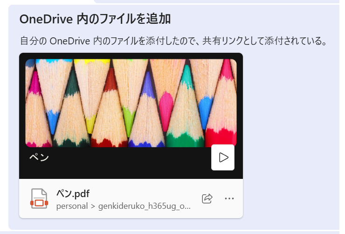This screenshot has width=345, height=234.
Task: Click the lime green pencil tip in the thumbnail
Action: click(129, 119)
